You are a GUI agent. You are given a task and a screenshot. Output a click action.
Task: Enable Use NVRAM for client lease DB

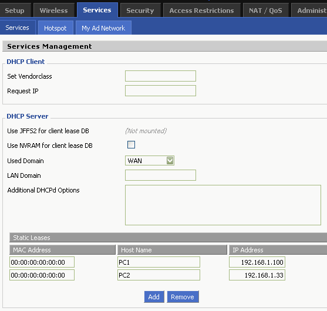coord(131,145)
